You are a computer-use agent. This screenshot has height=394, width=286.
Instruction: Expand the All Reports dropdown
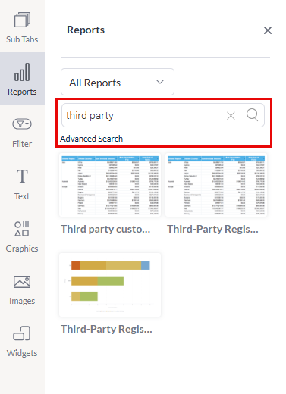[118, 82]
